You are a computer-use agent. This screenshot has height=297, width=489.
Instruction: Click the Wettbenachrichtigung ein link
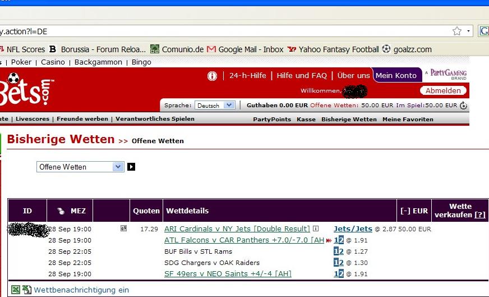[x=81, y=290]
